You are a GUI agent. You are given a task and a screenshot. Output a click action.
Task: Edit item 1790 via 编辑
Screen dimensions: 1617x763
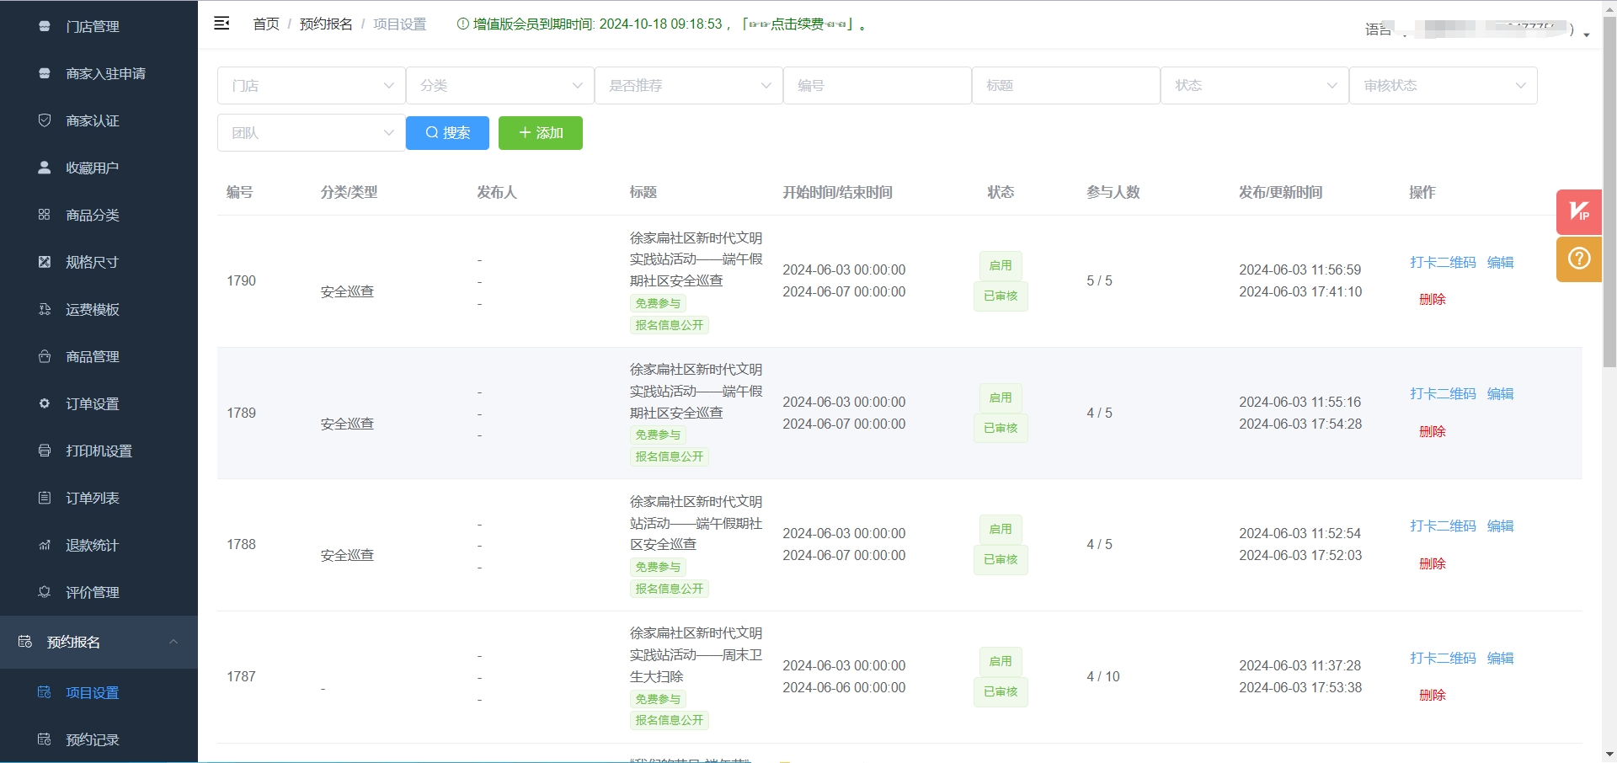click(x=1500, y=262)
